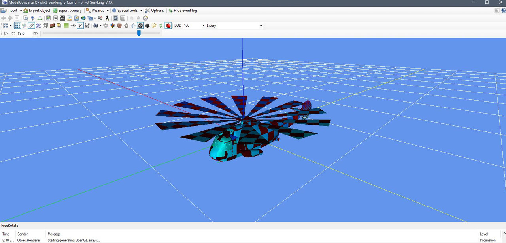This screenshot has width=506, height=243.
Task: Click the animation frame value 83.0
Action: coord(21,34)
